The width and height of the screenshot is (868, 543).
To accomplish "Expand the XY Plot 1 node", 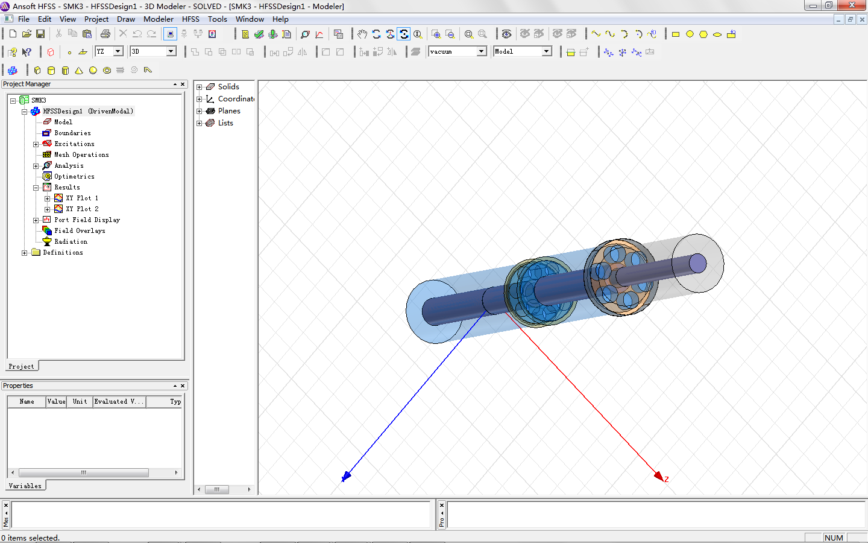I will coord(48,198).
